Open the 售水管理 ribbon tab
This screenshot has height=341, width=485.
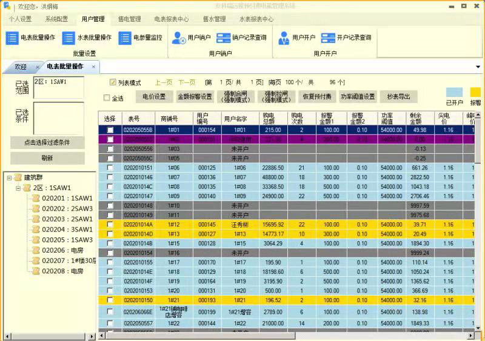coord(215,19)
